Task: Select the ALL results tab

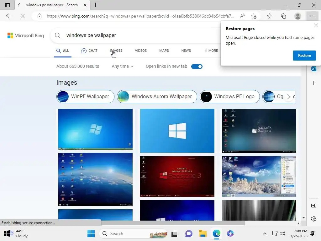Action: click(63, 51)
